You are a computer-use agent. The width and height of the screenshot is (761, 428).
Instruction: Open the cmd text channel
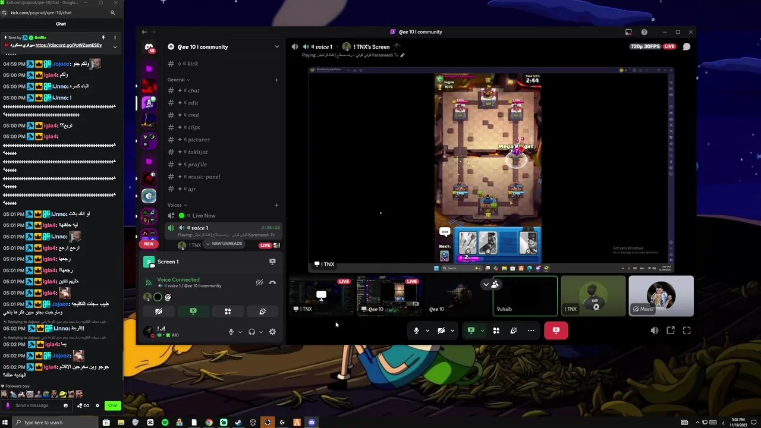(x=224, y=115)
